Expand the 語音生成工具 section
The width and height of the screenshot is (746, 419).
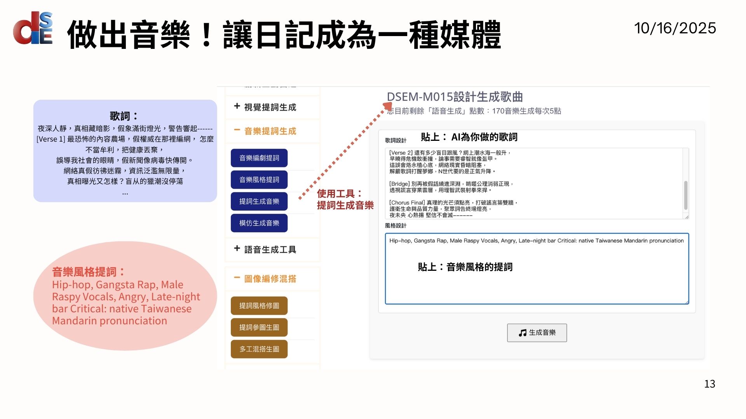(237, 249)
